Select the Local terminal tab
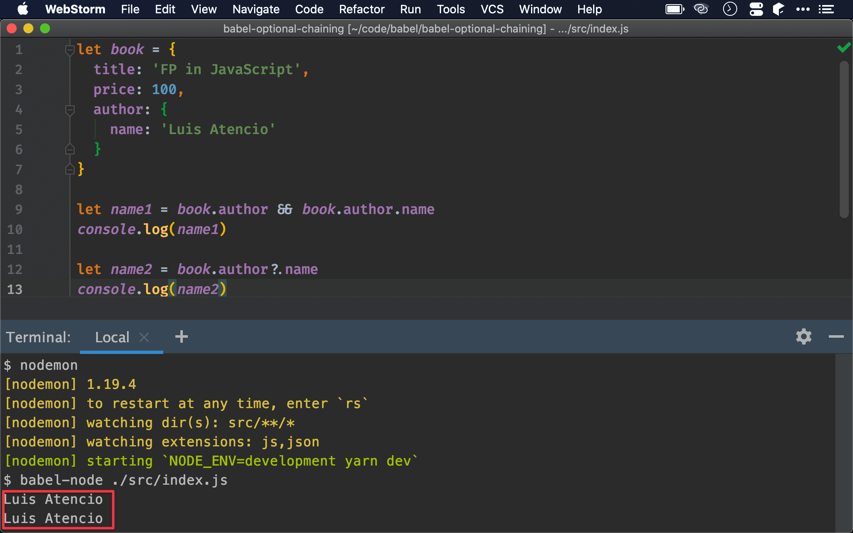Screen dimensions: 853x533 click(x=112, y=337)
